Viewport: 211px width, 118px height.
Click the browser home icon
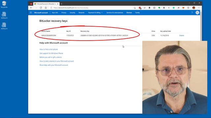[46, 8]
